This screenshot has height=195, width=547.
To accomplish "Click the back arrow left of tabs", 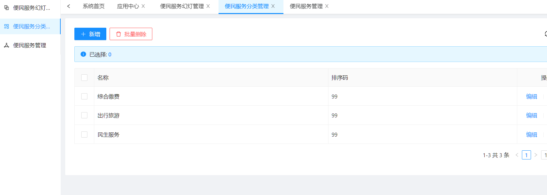I will [68, 6].
